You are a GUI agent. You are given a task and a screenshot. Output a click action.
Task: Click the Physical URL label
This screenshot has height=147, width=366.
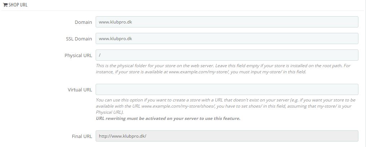pos(78,55)
